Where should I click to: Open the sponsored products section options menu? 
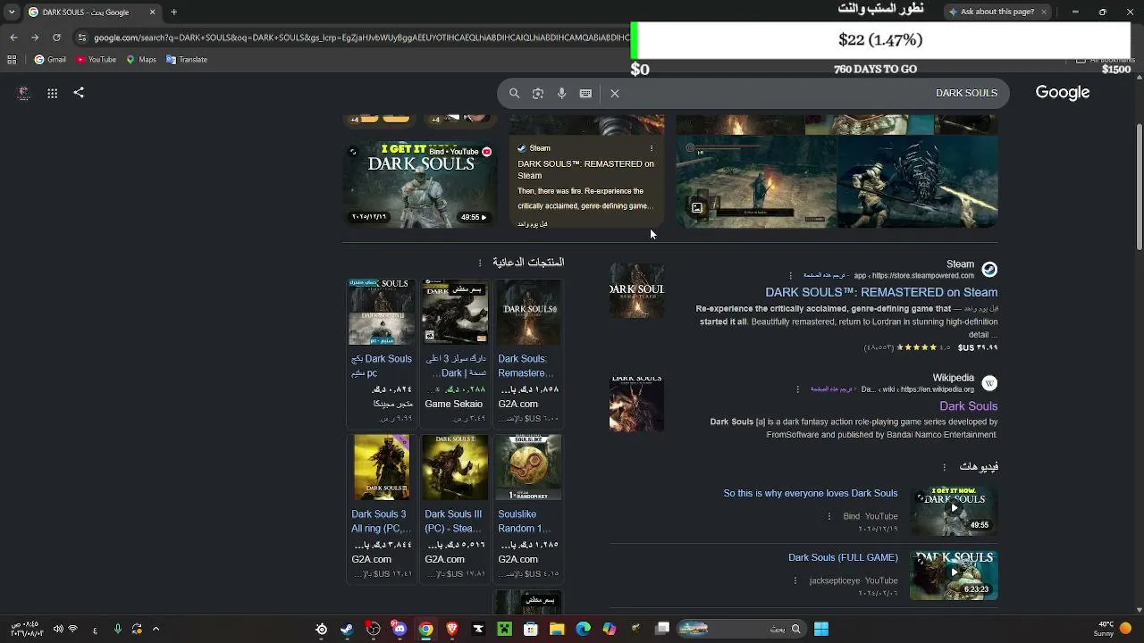tap(480, 263)
